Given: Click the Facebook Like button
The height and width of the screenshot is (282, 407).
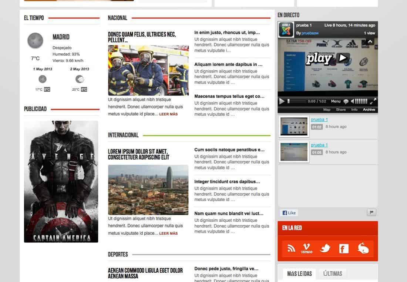Looking at the screenshot, I should point(289,213).
